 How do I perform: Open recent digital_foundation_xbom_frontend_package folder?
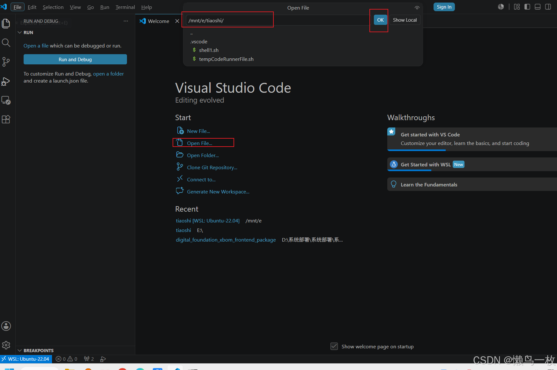click(226, 240)
